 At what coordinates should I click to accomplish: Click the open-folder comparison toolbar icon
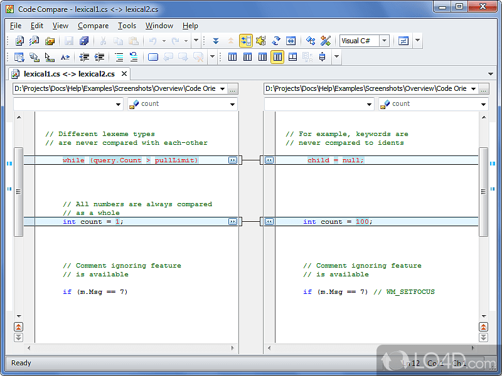point(50,41)
